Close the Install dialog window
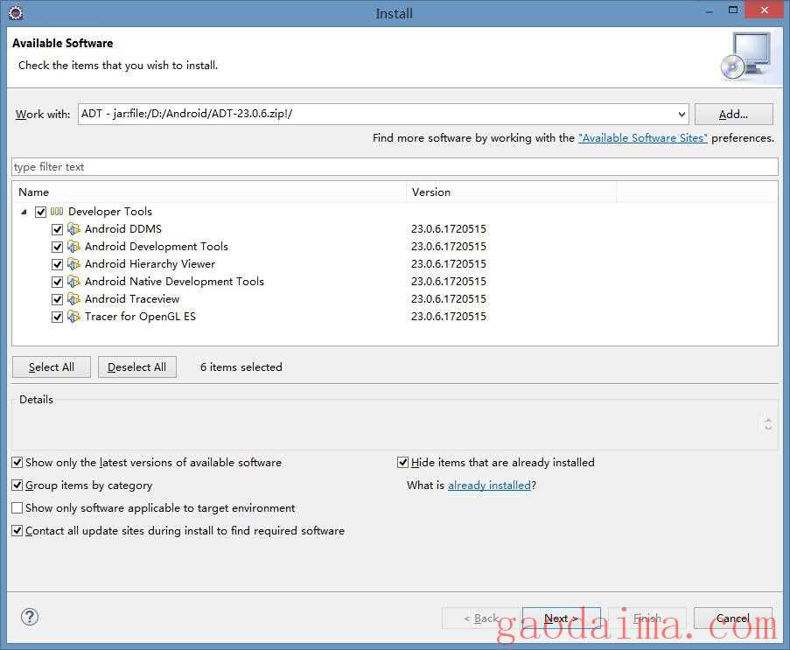The height and width of the screenshot is (650, 790). pos(765,10)
